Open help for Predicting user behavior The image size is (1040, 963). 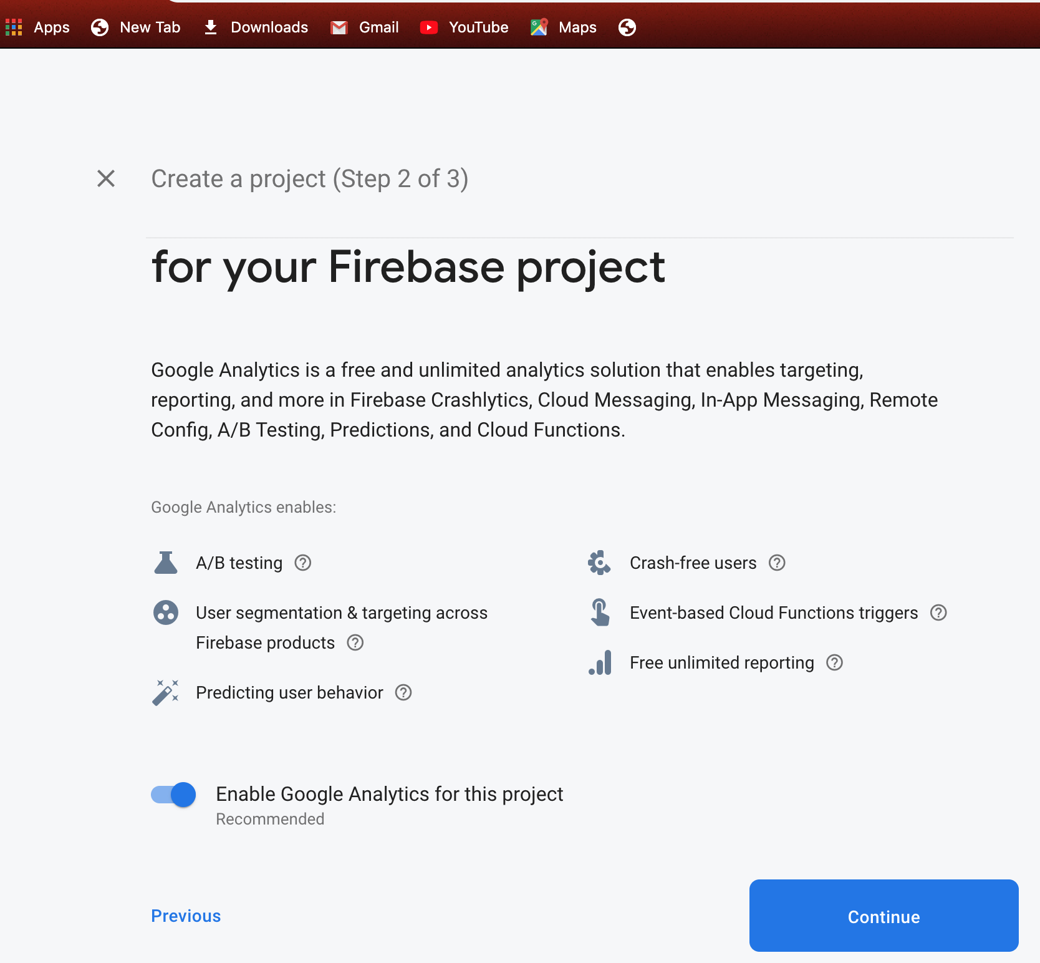point(403,692)
